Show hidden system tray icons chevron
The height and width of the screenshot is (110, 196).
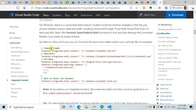[x=147, y=107]
